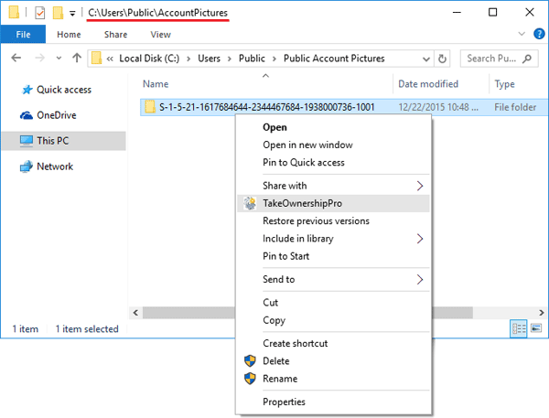This screenshot has height=418, width=549.
Task: Click the Back navigation arrow
Action: pos(16,59)
